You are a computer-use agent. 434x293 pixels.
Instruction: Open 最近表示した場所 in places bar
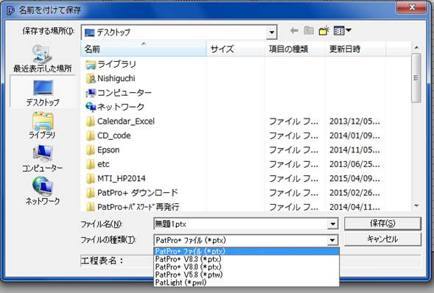click(x=42, y=59)
